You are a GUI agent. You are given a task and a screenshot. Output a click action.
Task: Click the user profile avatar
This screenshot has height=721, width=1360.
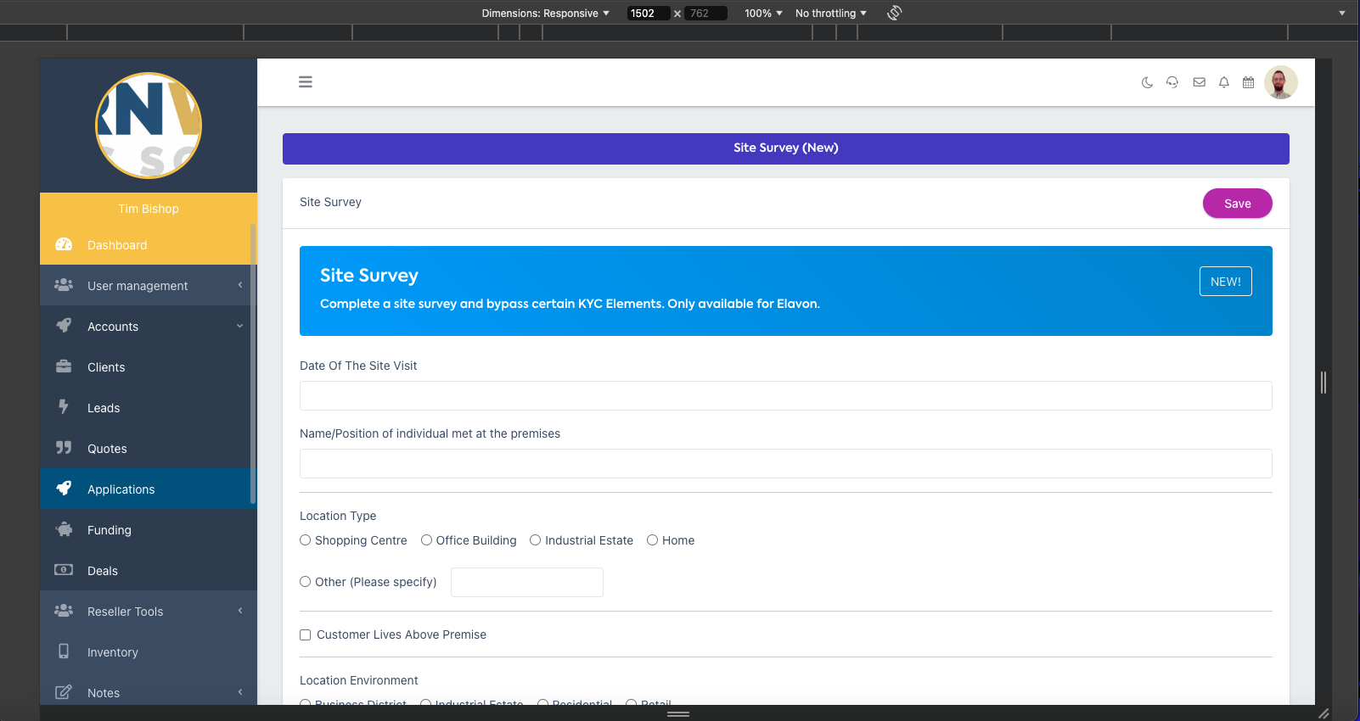coord(1280,82)
